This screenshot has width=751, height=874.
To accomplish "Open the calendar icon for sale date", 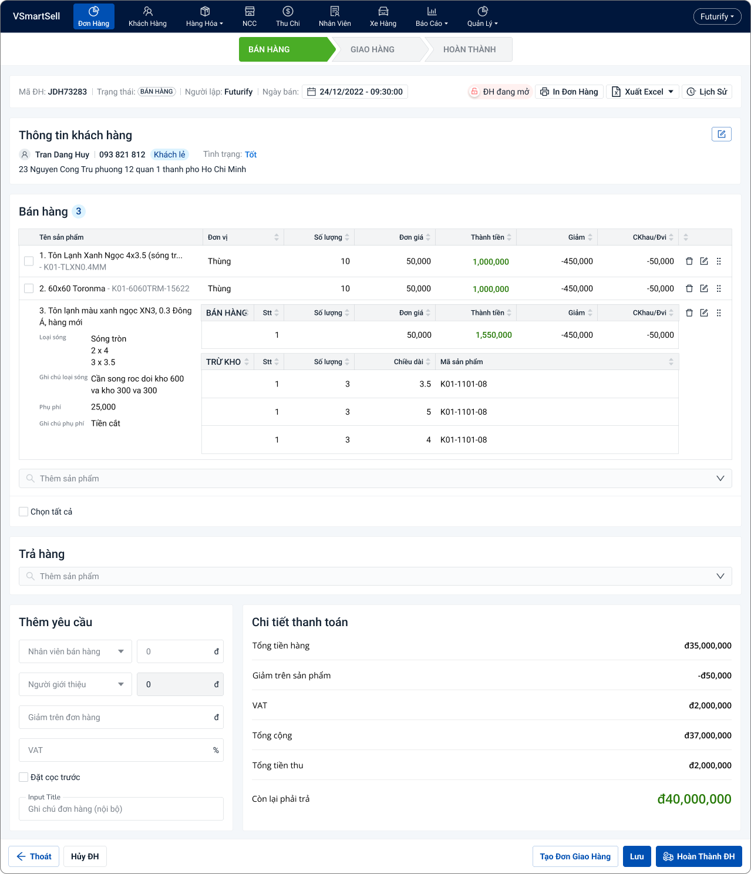I will click(312, 92).
